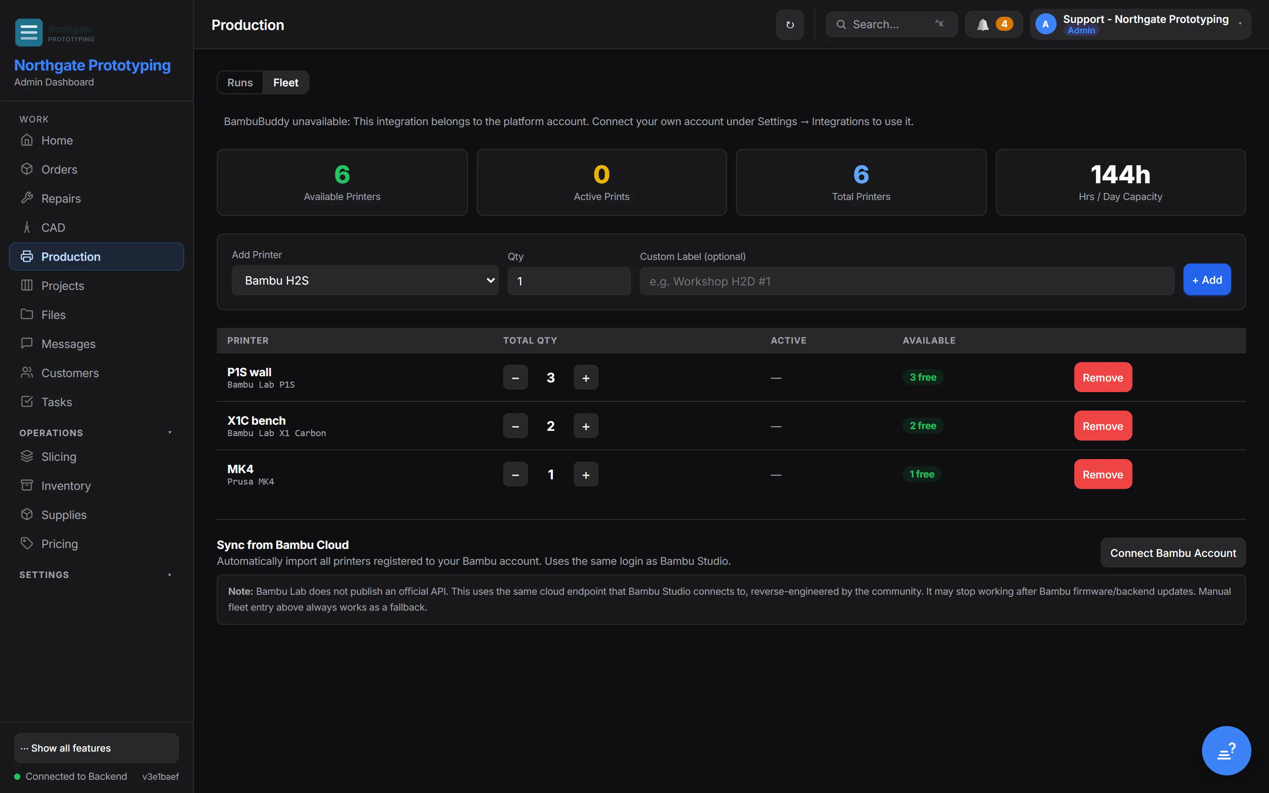This screenshot has height=793, width=1269.
Task: Click the Search box in header
Action: 891,25
